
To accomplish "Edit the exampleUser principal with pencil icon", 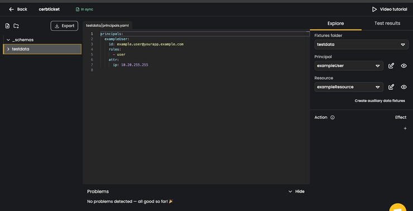I will point(391,66).
